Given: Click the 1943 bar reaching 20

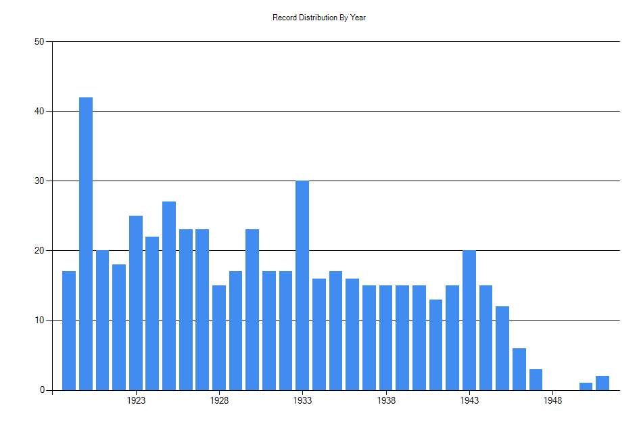Looking at the screenshot, I should point(469,321).
